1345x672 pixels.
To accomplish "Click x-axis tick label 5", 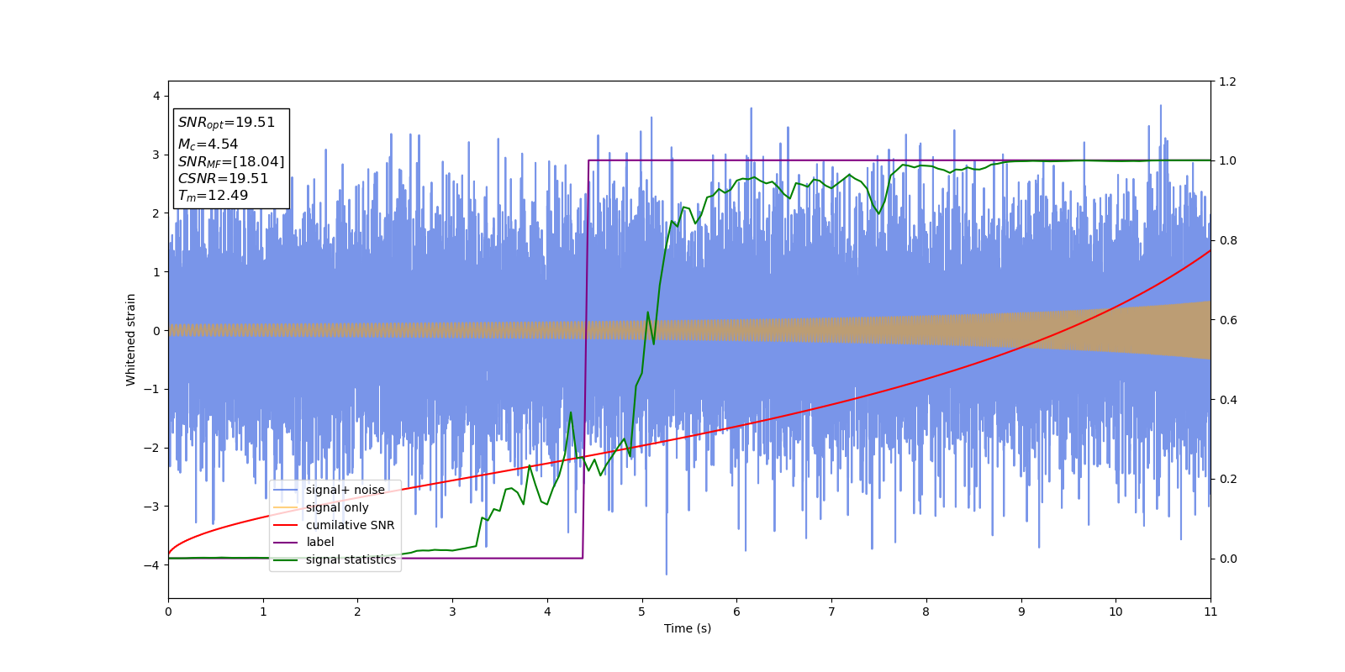I will click(x=641, y=612).
